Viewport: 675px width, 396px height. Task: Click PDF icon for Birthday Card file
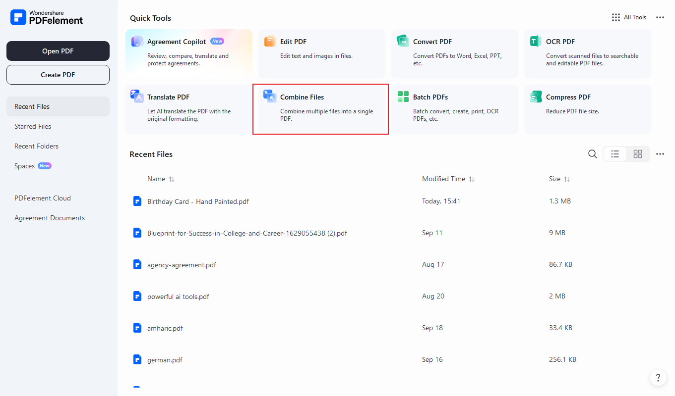coord(137,201)
